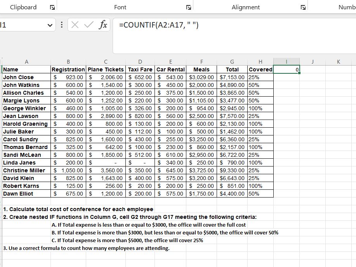Viewport: 356px width, 267px height.
Task: Select the Total value for Christine Miller
Action: click(x=232, y=170)
